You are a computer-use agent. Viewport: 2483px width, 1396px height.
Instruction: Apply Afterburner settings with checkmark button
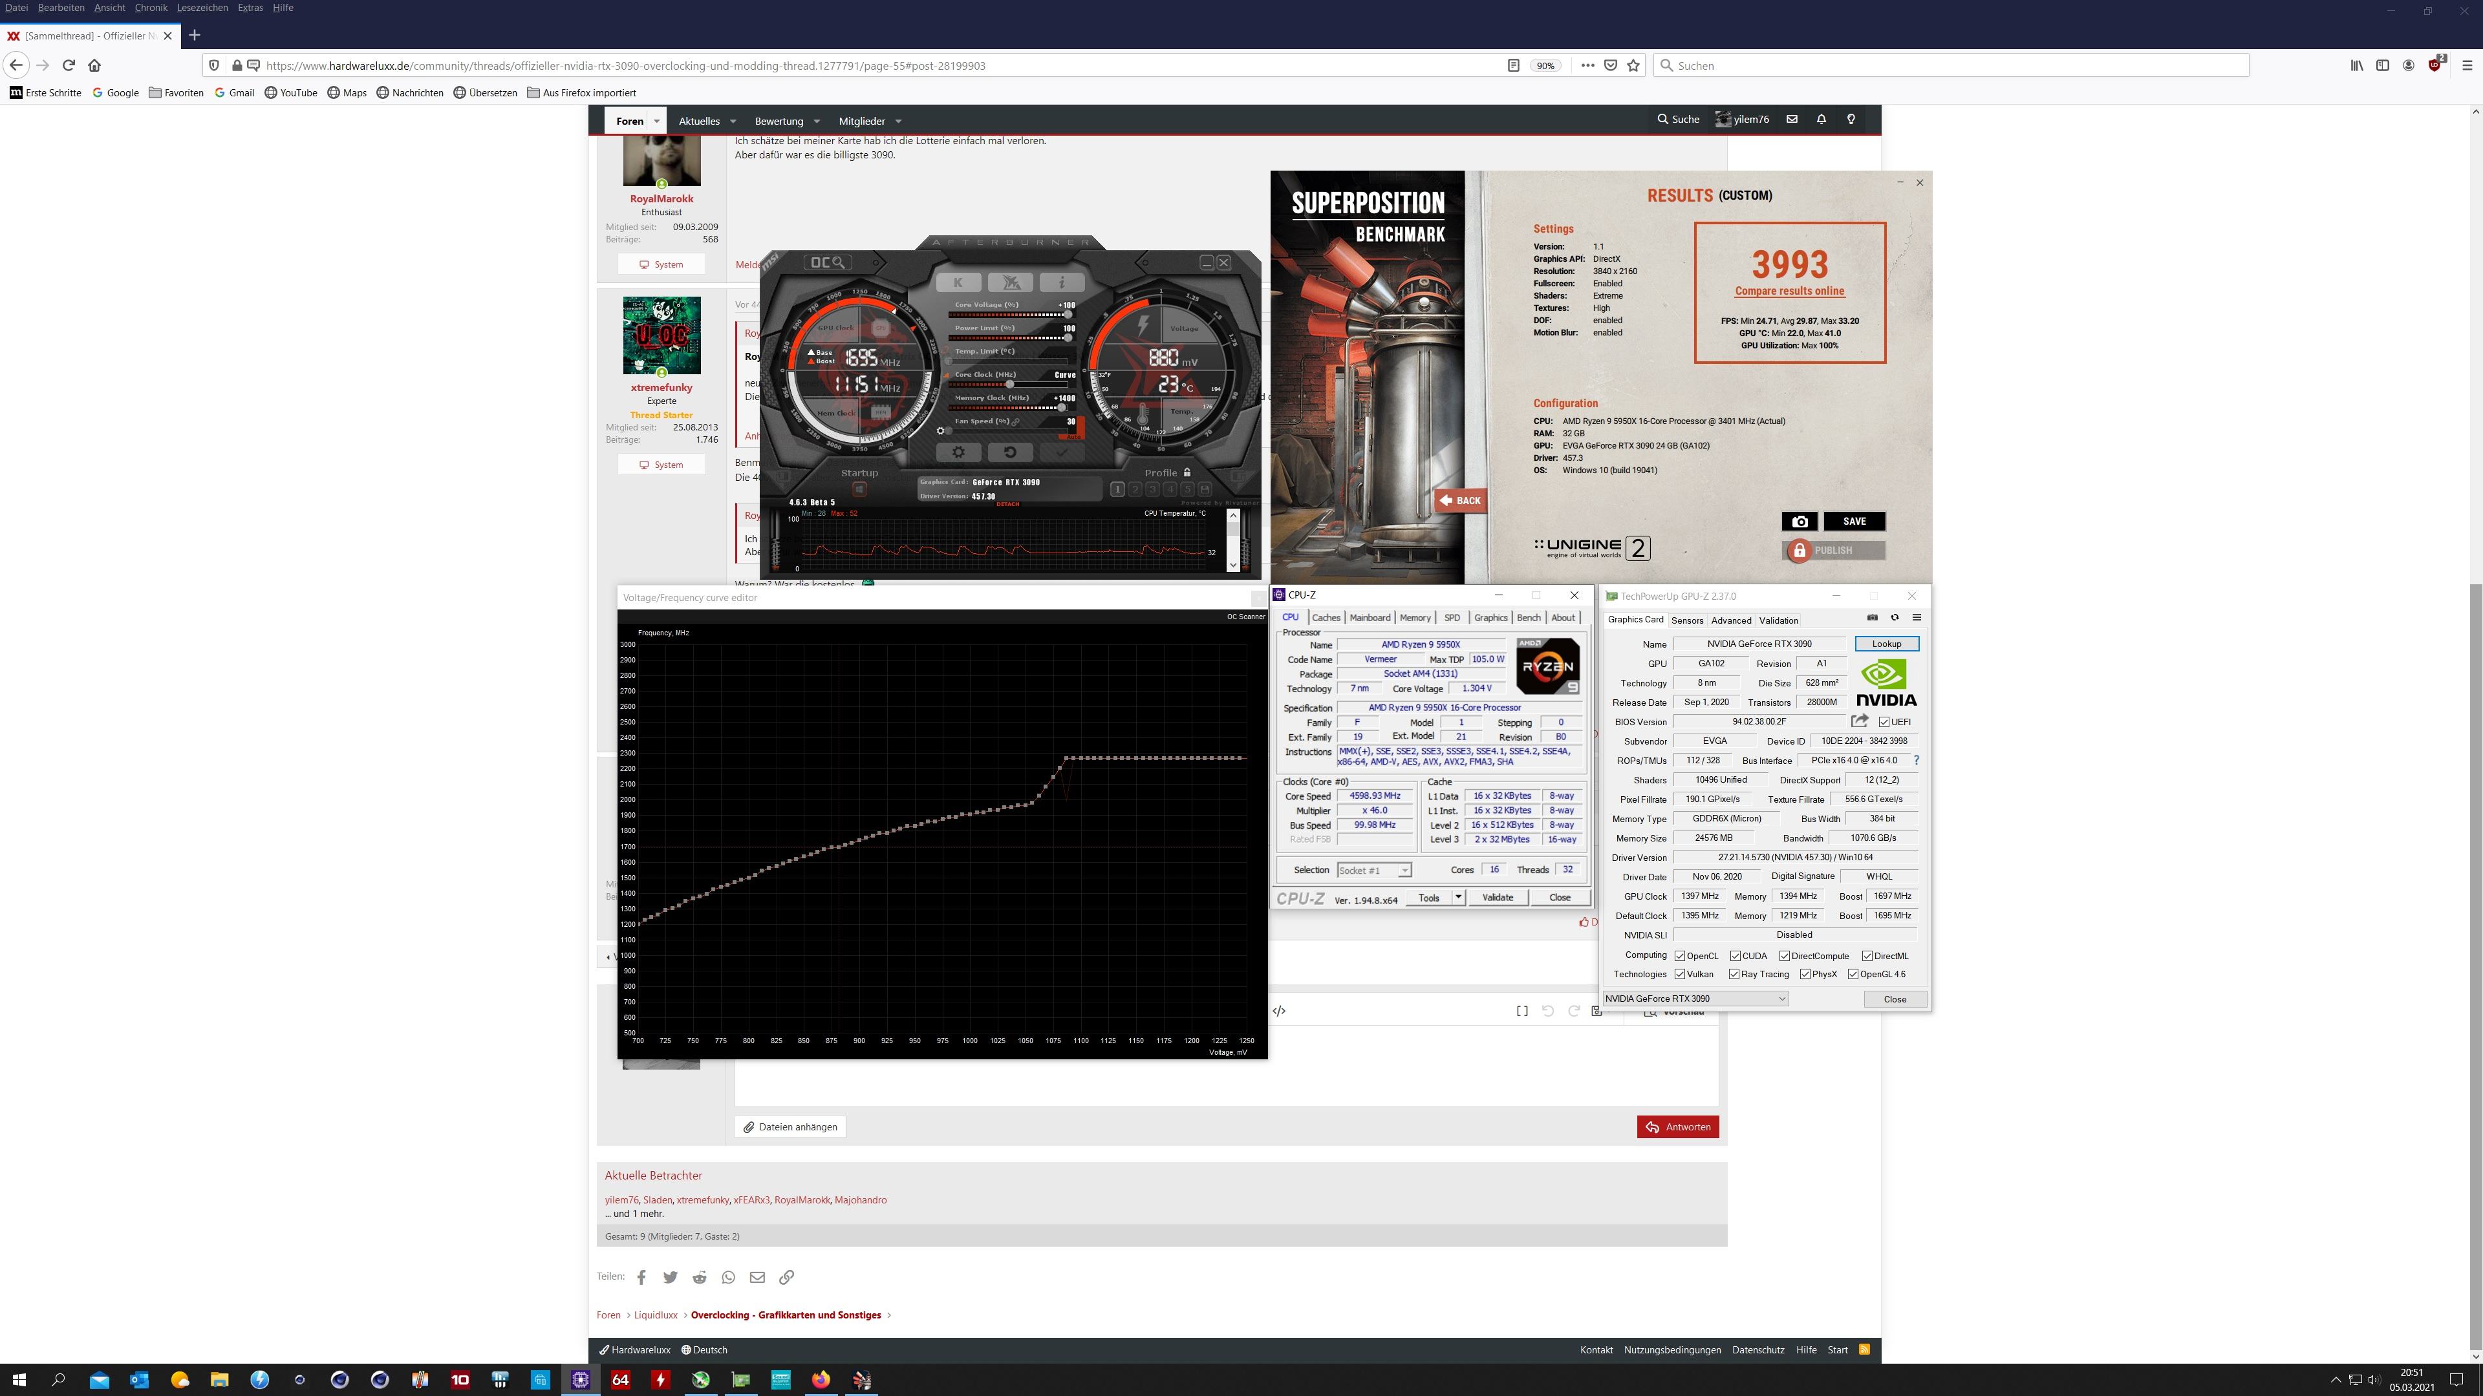click(1061, 452)
